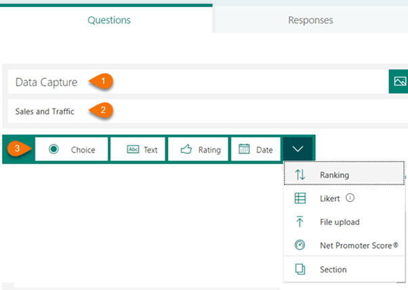Collapse the more question types chevron
Viewport: 408px width, 290px height.
point(298,149)
